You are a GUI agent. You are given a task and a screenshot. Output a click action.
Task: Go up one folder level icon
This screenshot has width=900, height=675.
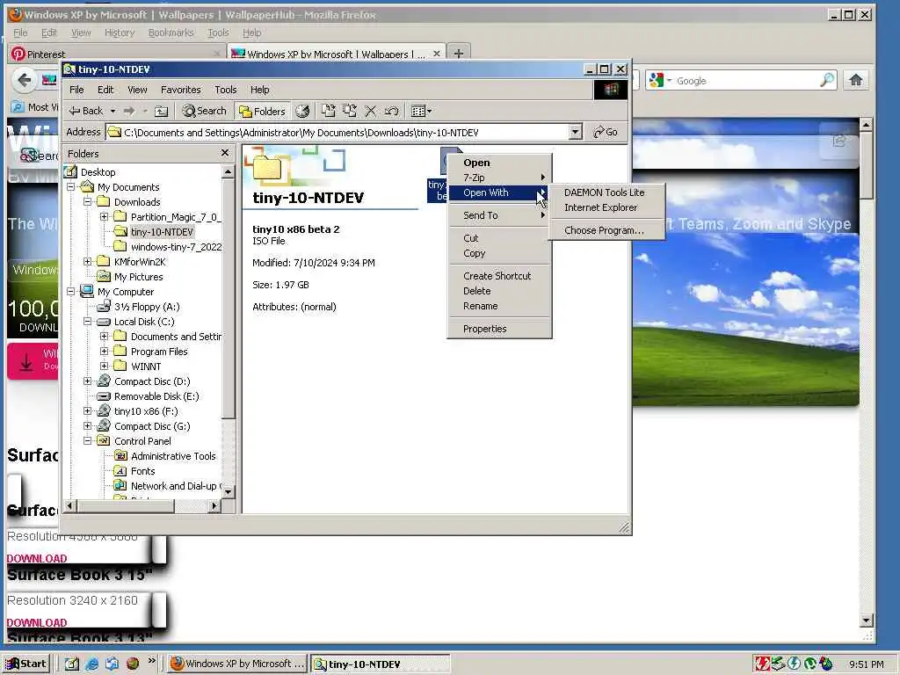[162, 111]
